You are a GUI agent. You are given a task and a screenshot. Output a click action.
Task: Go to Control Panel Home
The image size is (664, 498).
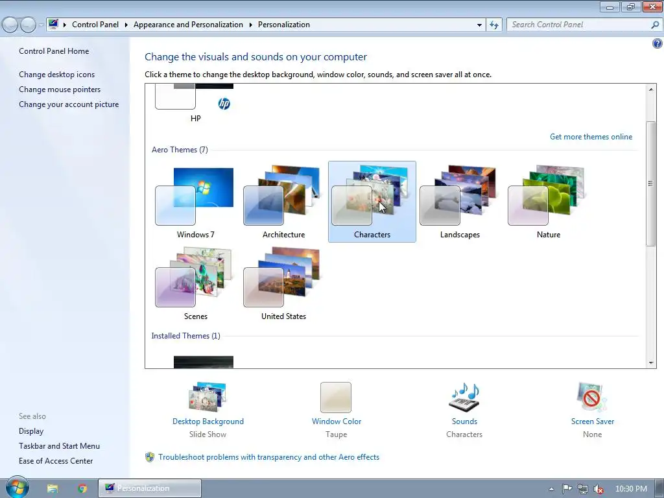coord(54,51)
